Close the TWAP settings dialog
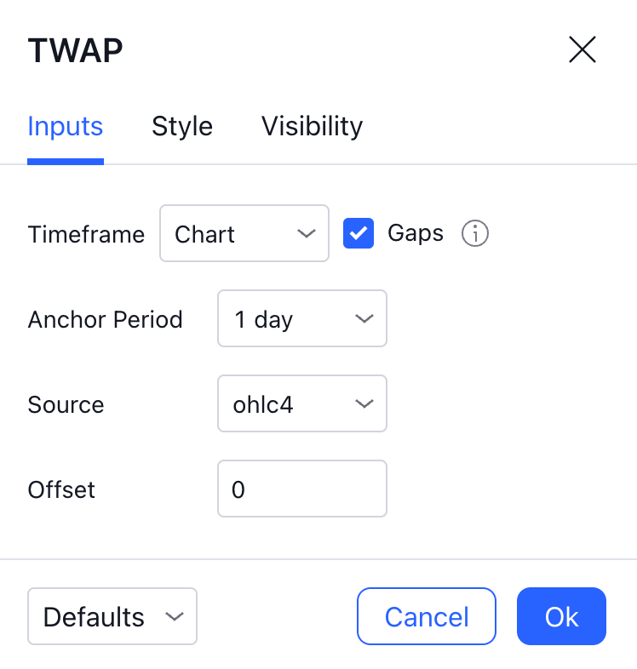Image resolution: width=637 pixels, height=669 pixels. (x=582, y=50)
